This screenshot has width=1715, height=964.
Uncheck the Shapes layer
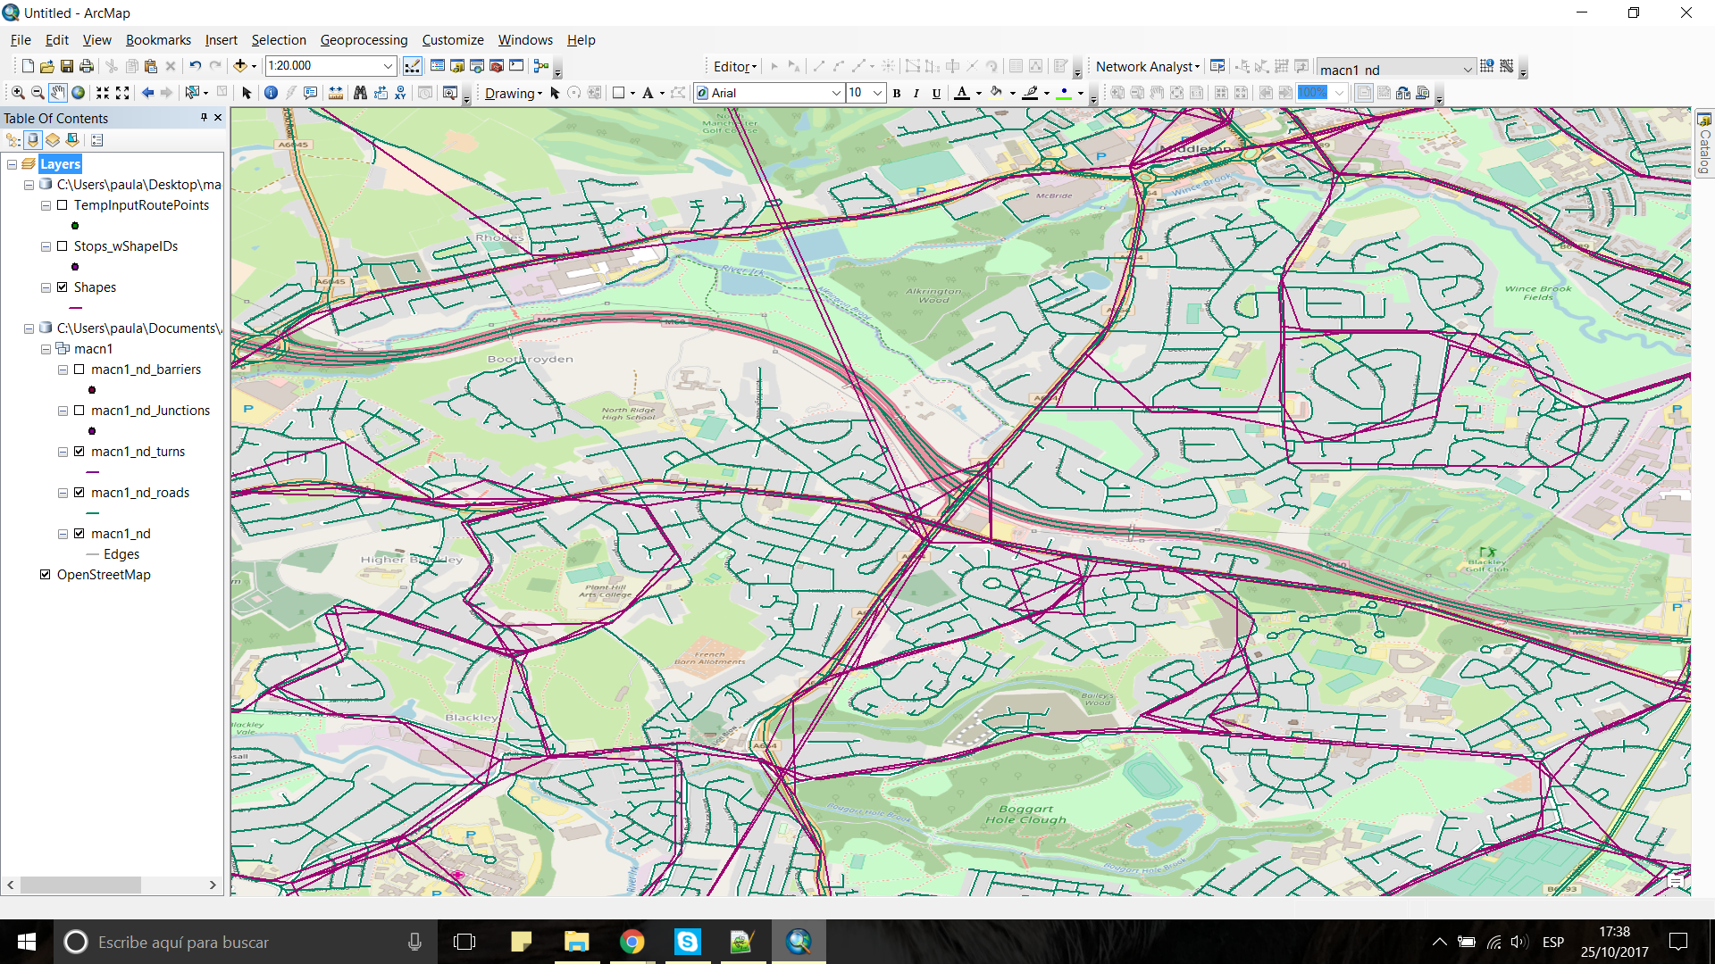(63, 287)
